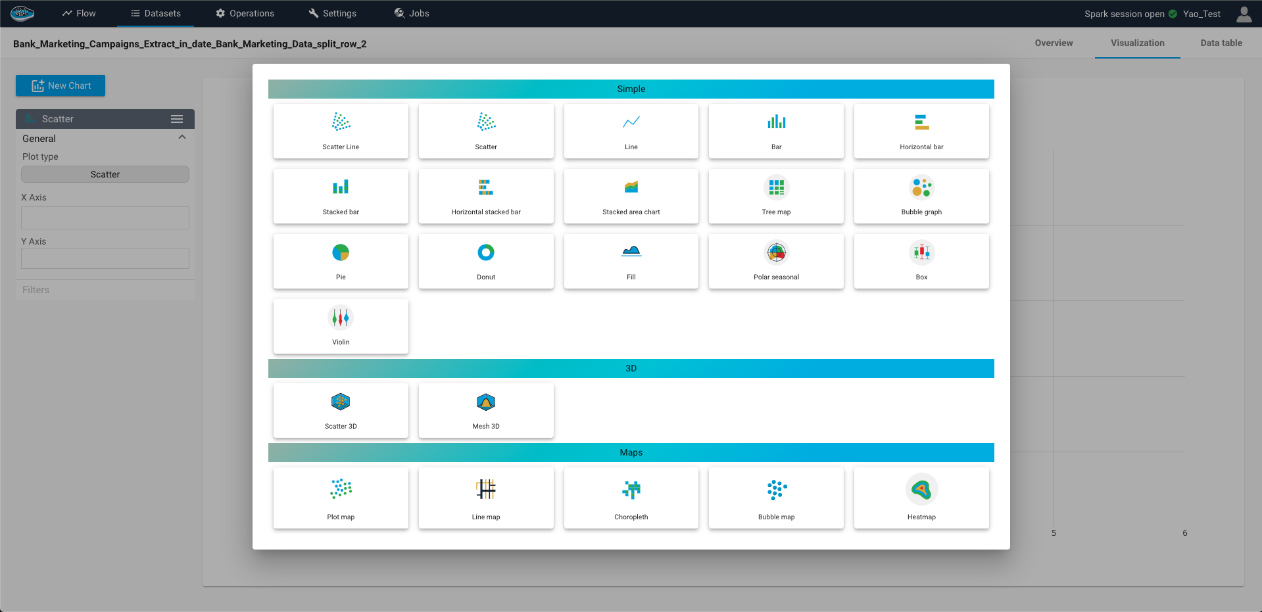Pick the Pie chart type
Screen dimensions: 1262x612
click(x=340, y=260)
